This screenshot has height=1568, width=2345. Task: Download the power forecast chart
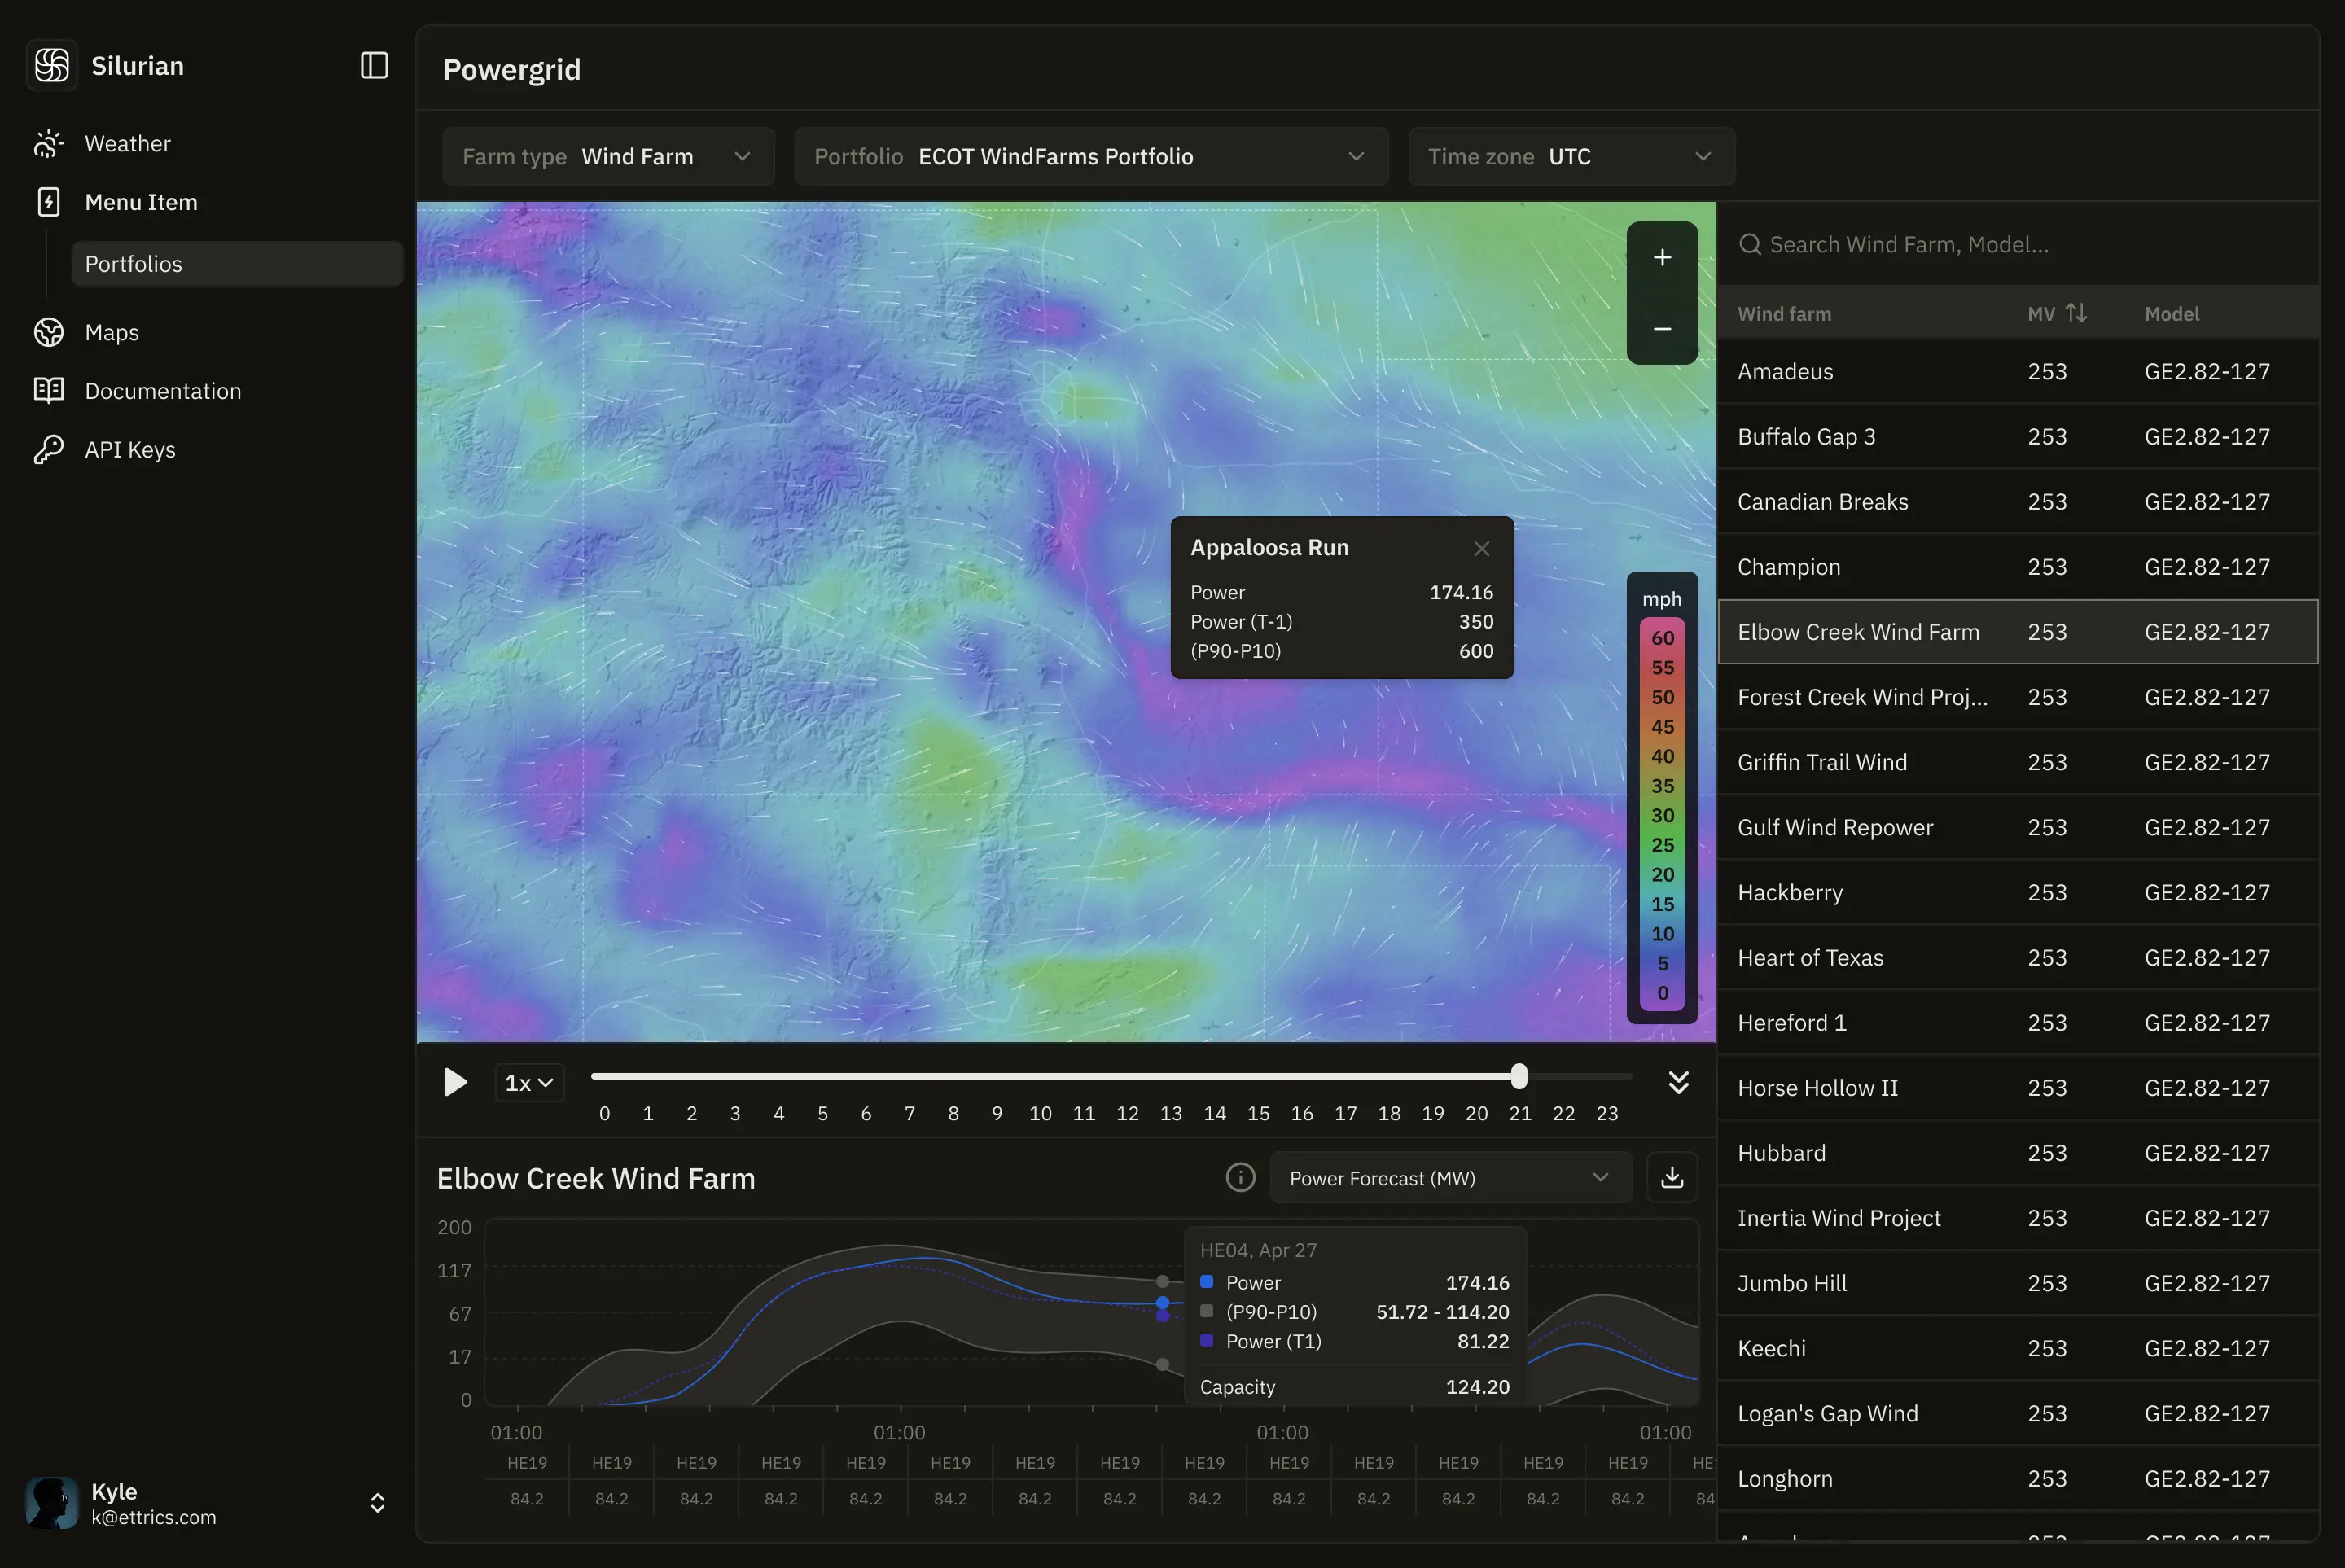(1672, 1178)
